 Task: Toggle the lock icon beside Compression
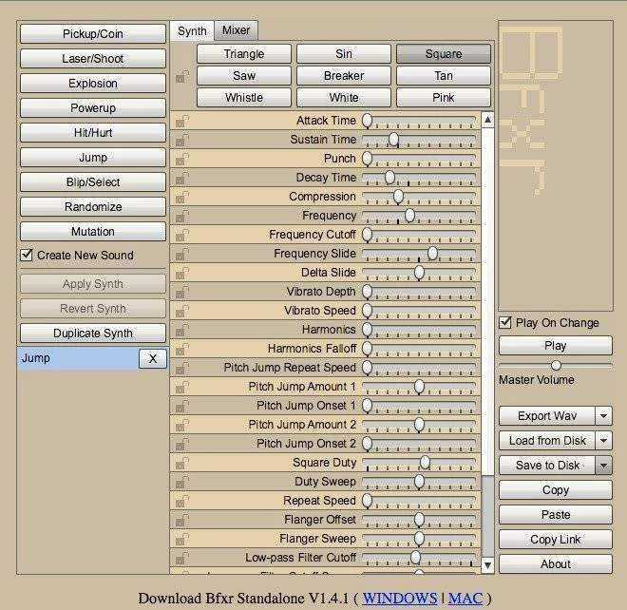[182, 198]
